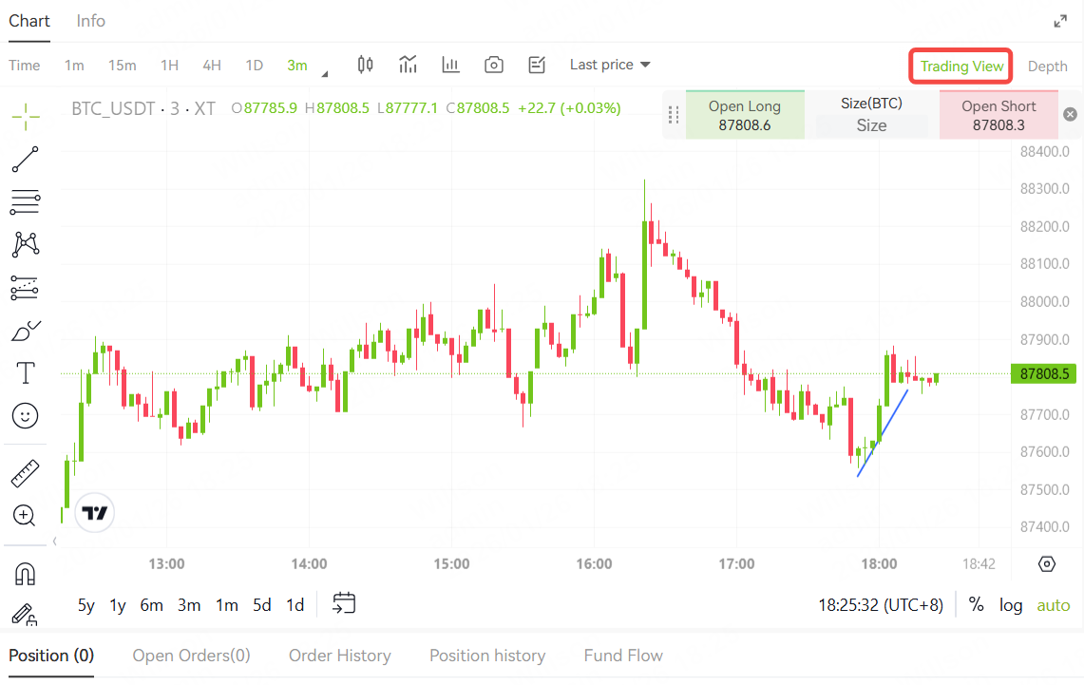Open the emoji sticker tool

(26, 415)
